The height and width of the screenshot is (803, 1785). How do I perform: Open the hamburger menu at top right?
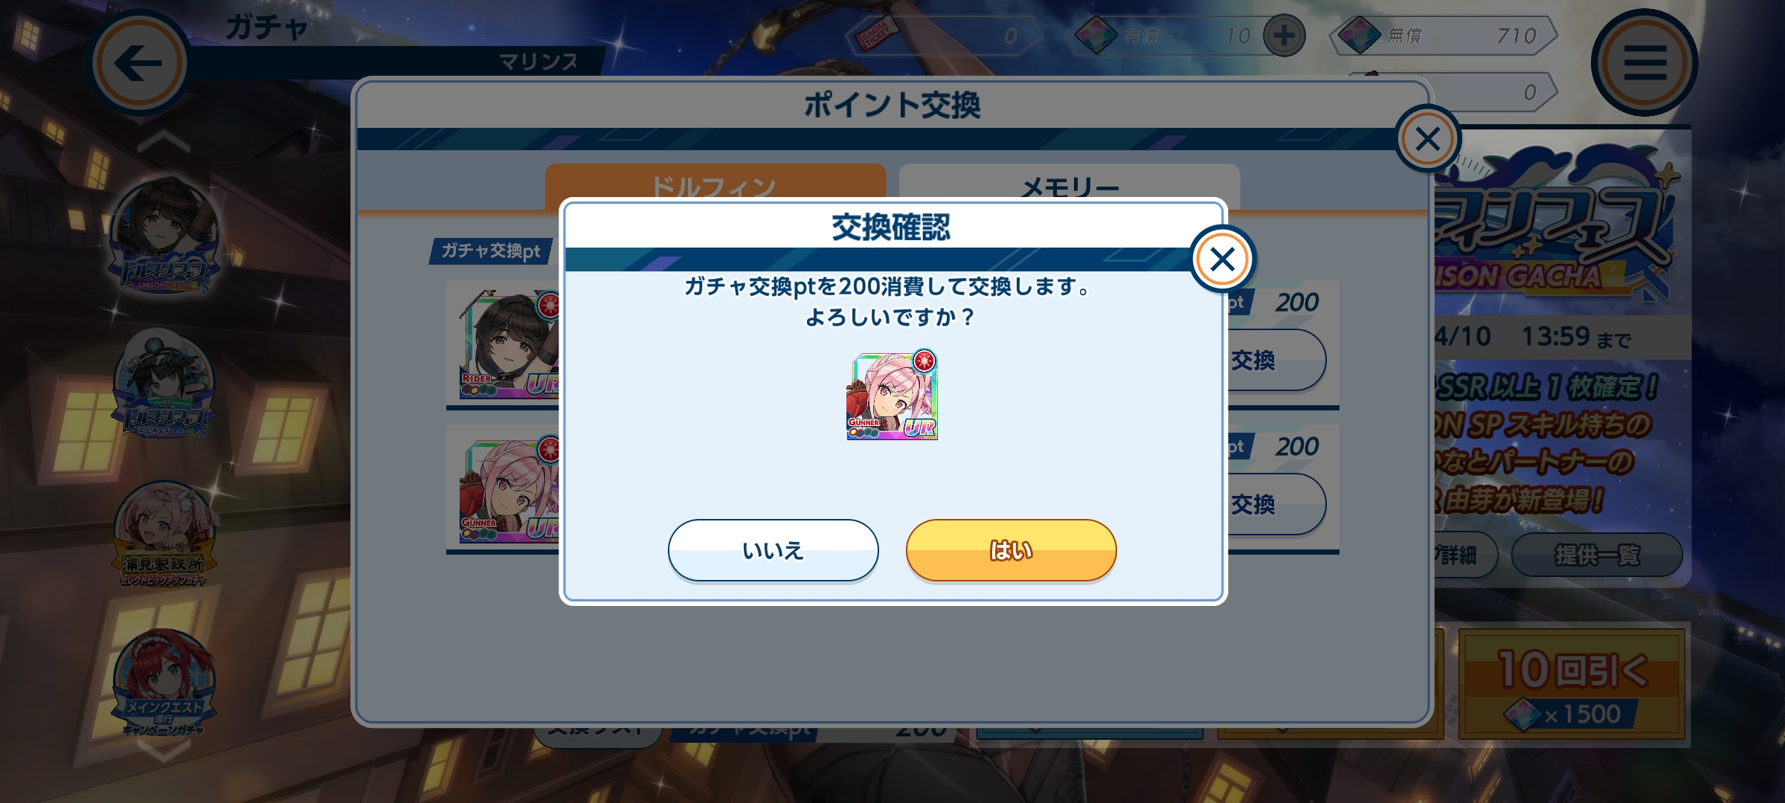tap(1644, 62)
